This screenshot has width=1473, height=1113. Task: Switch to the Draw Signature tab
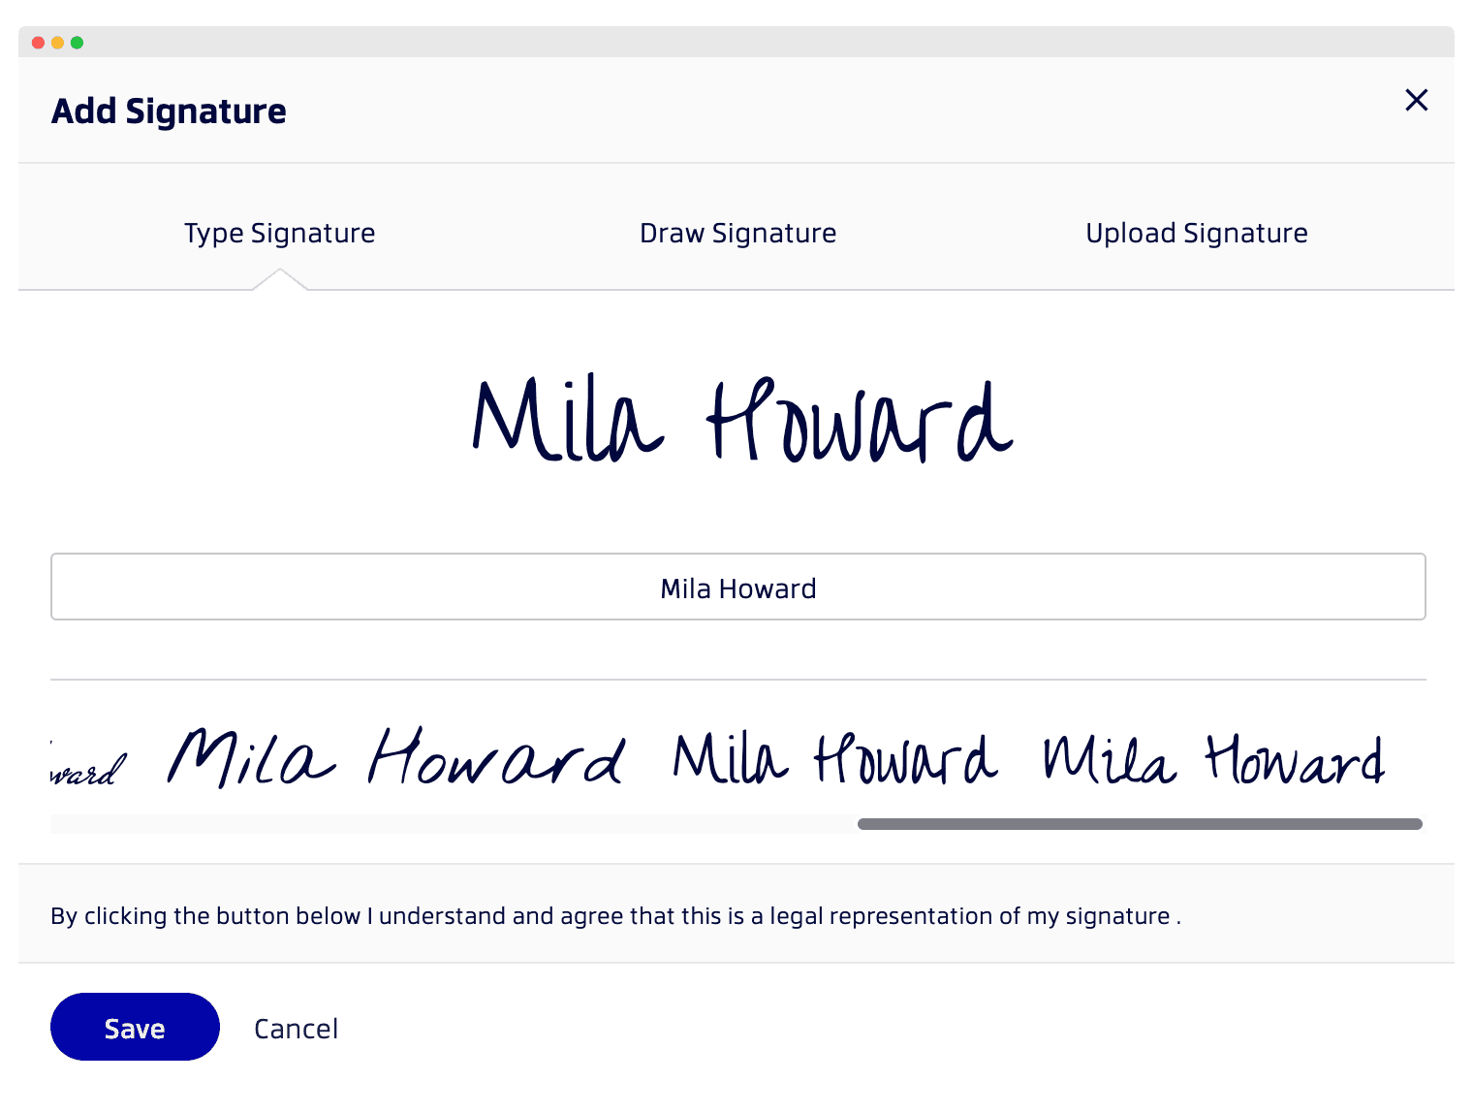[737, 233]
